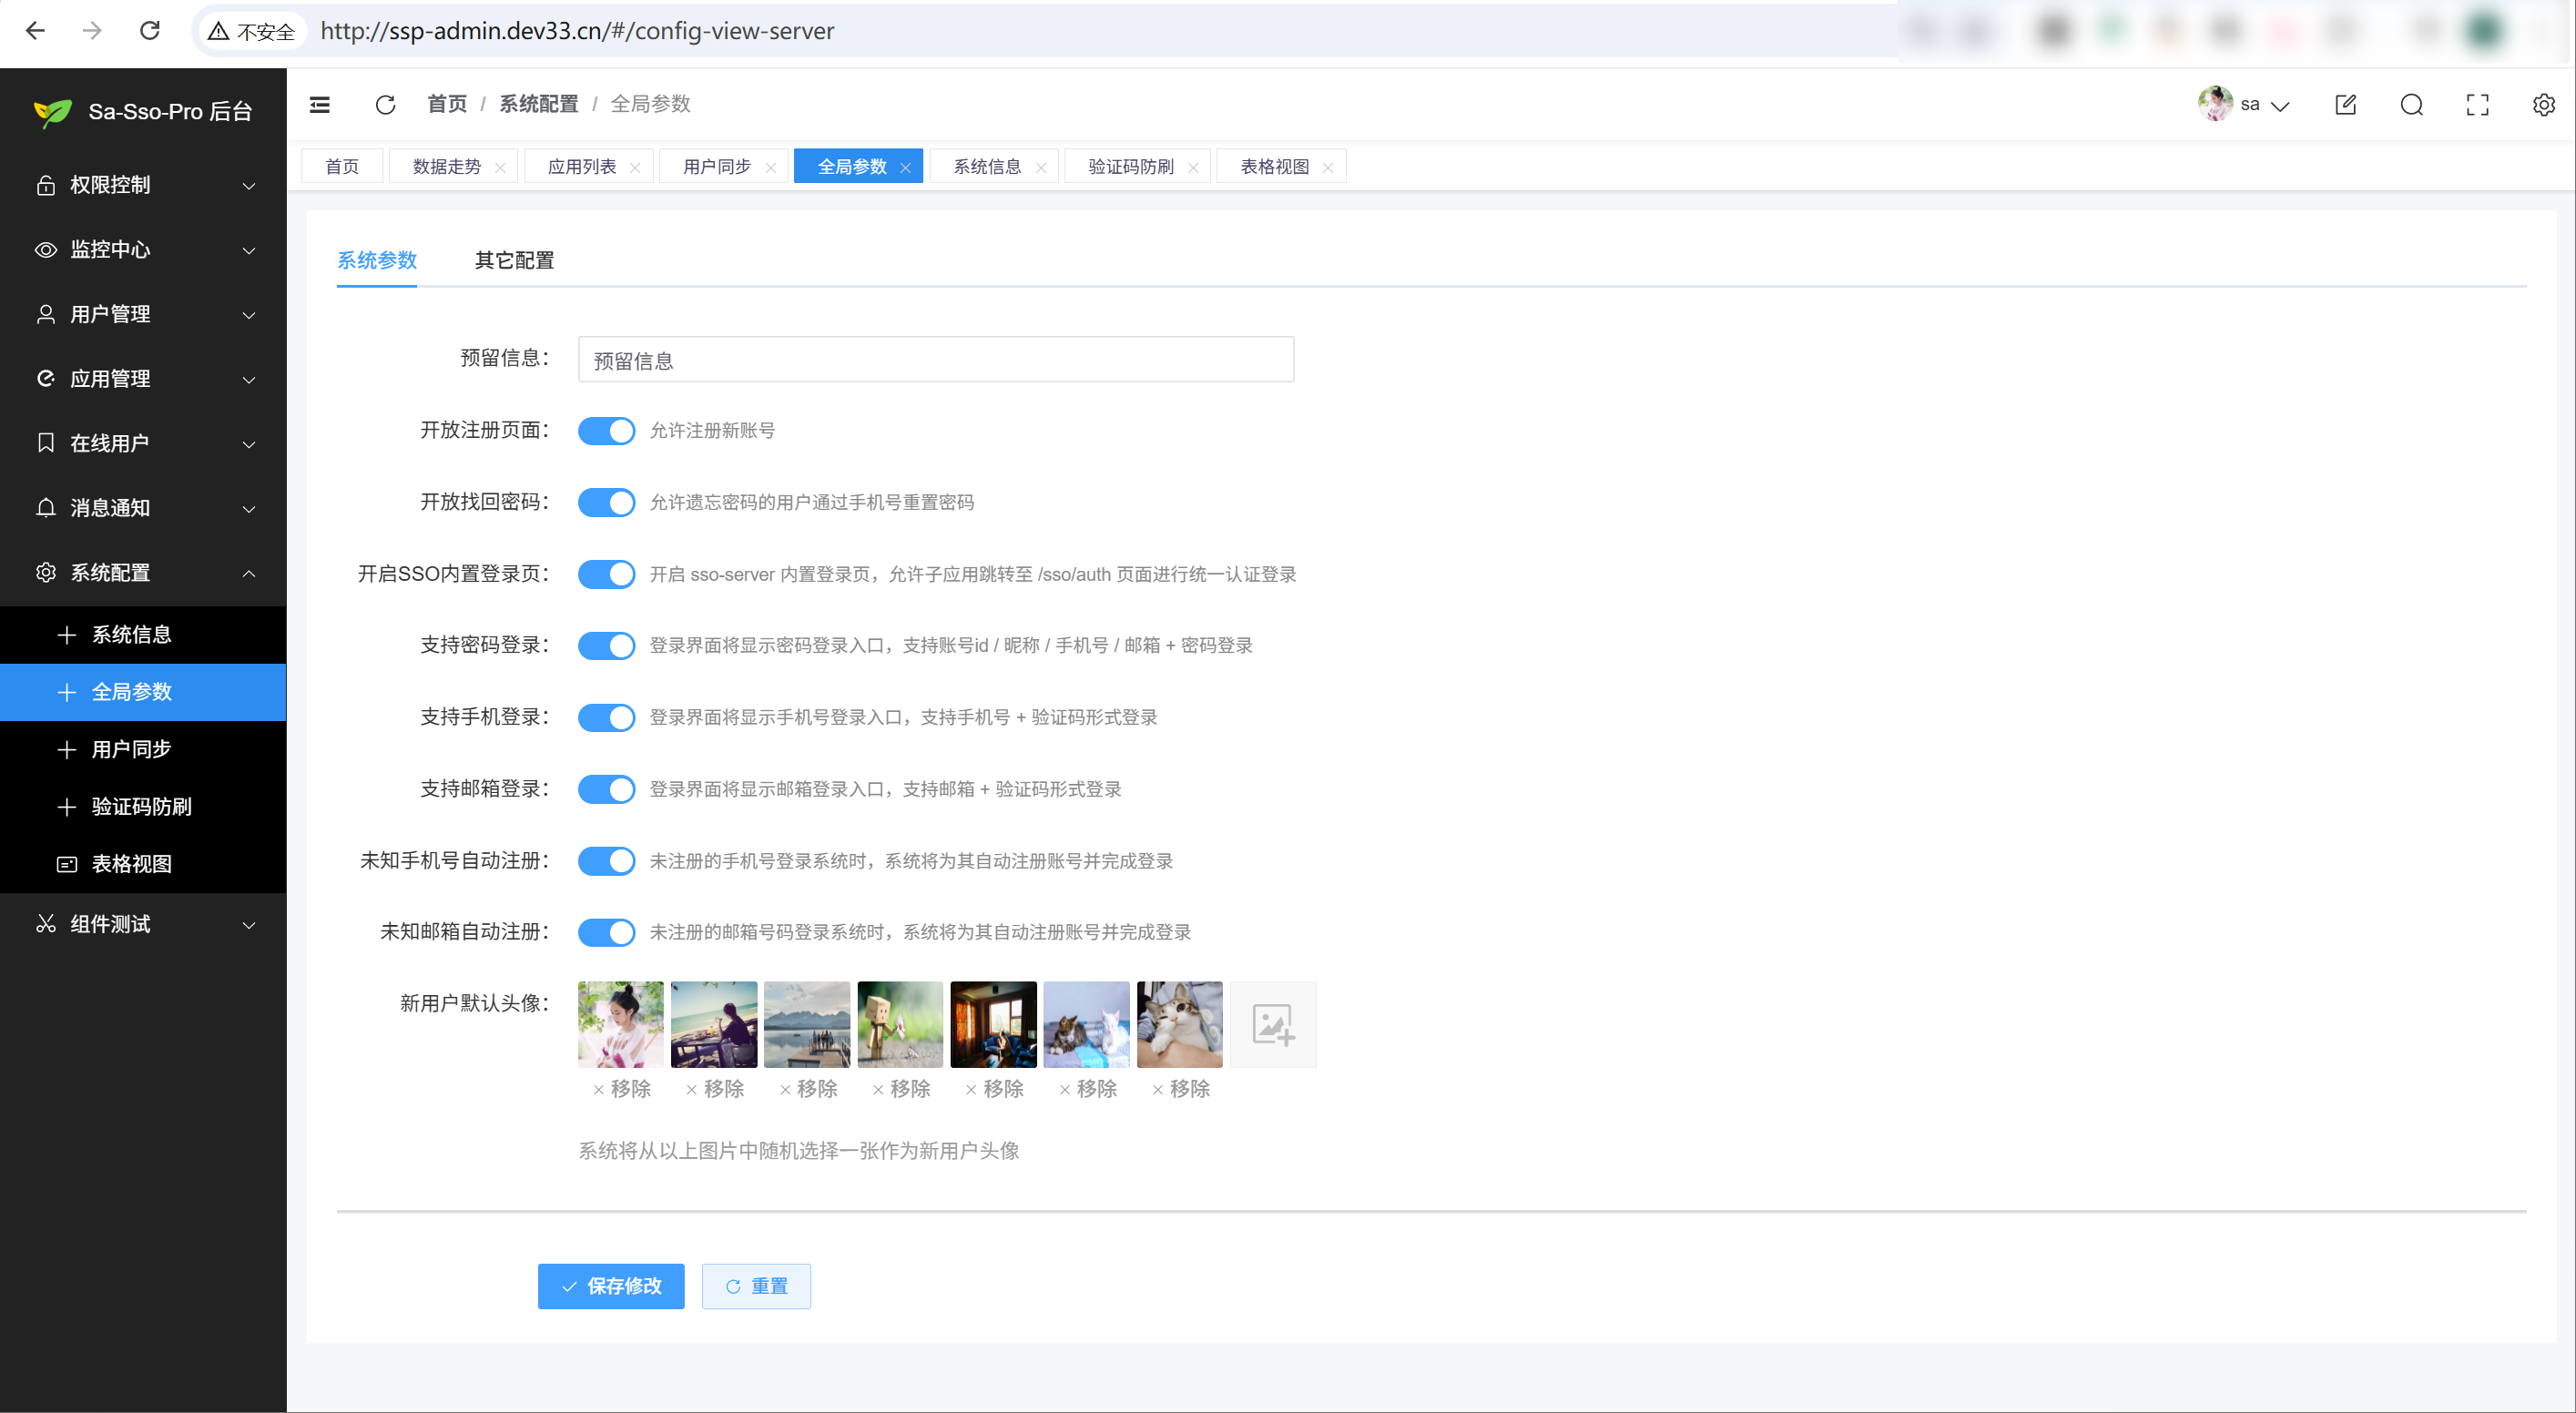Select 验证码防刷 in the sidebar submenu
This screenshot has height=1413, width=2576.
[x=141, y=806]
